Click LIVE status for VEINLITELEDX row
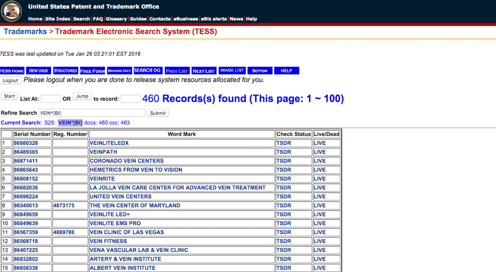 click(320, 143)
